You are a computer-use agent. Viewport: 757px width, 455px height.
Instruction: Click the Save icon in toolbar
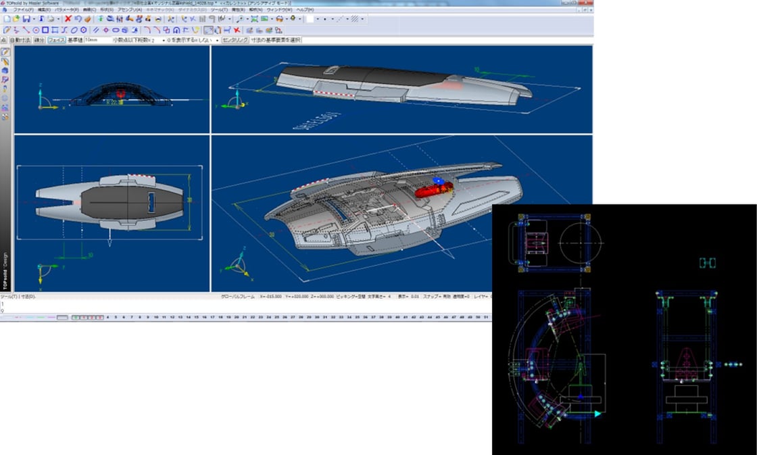(x=25, y=20)
